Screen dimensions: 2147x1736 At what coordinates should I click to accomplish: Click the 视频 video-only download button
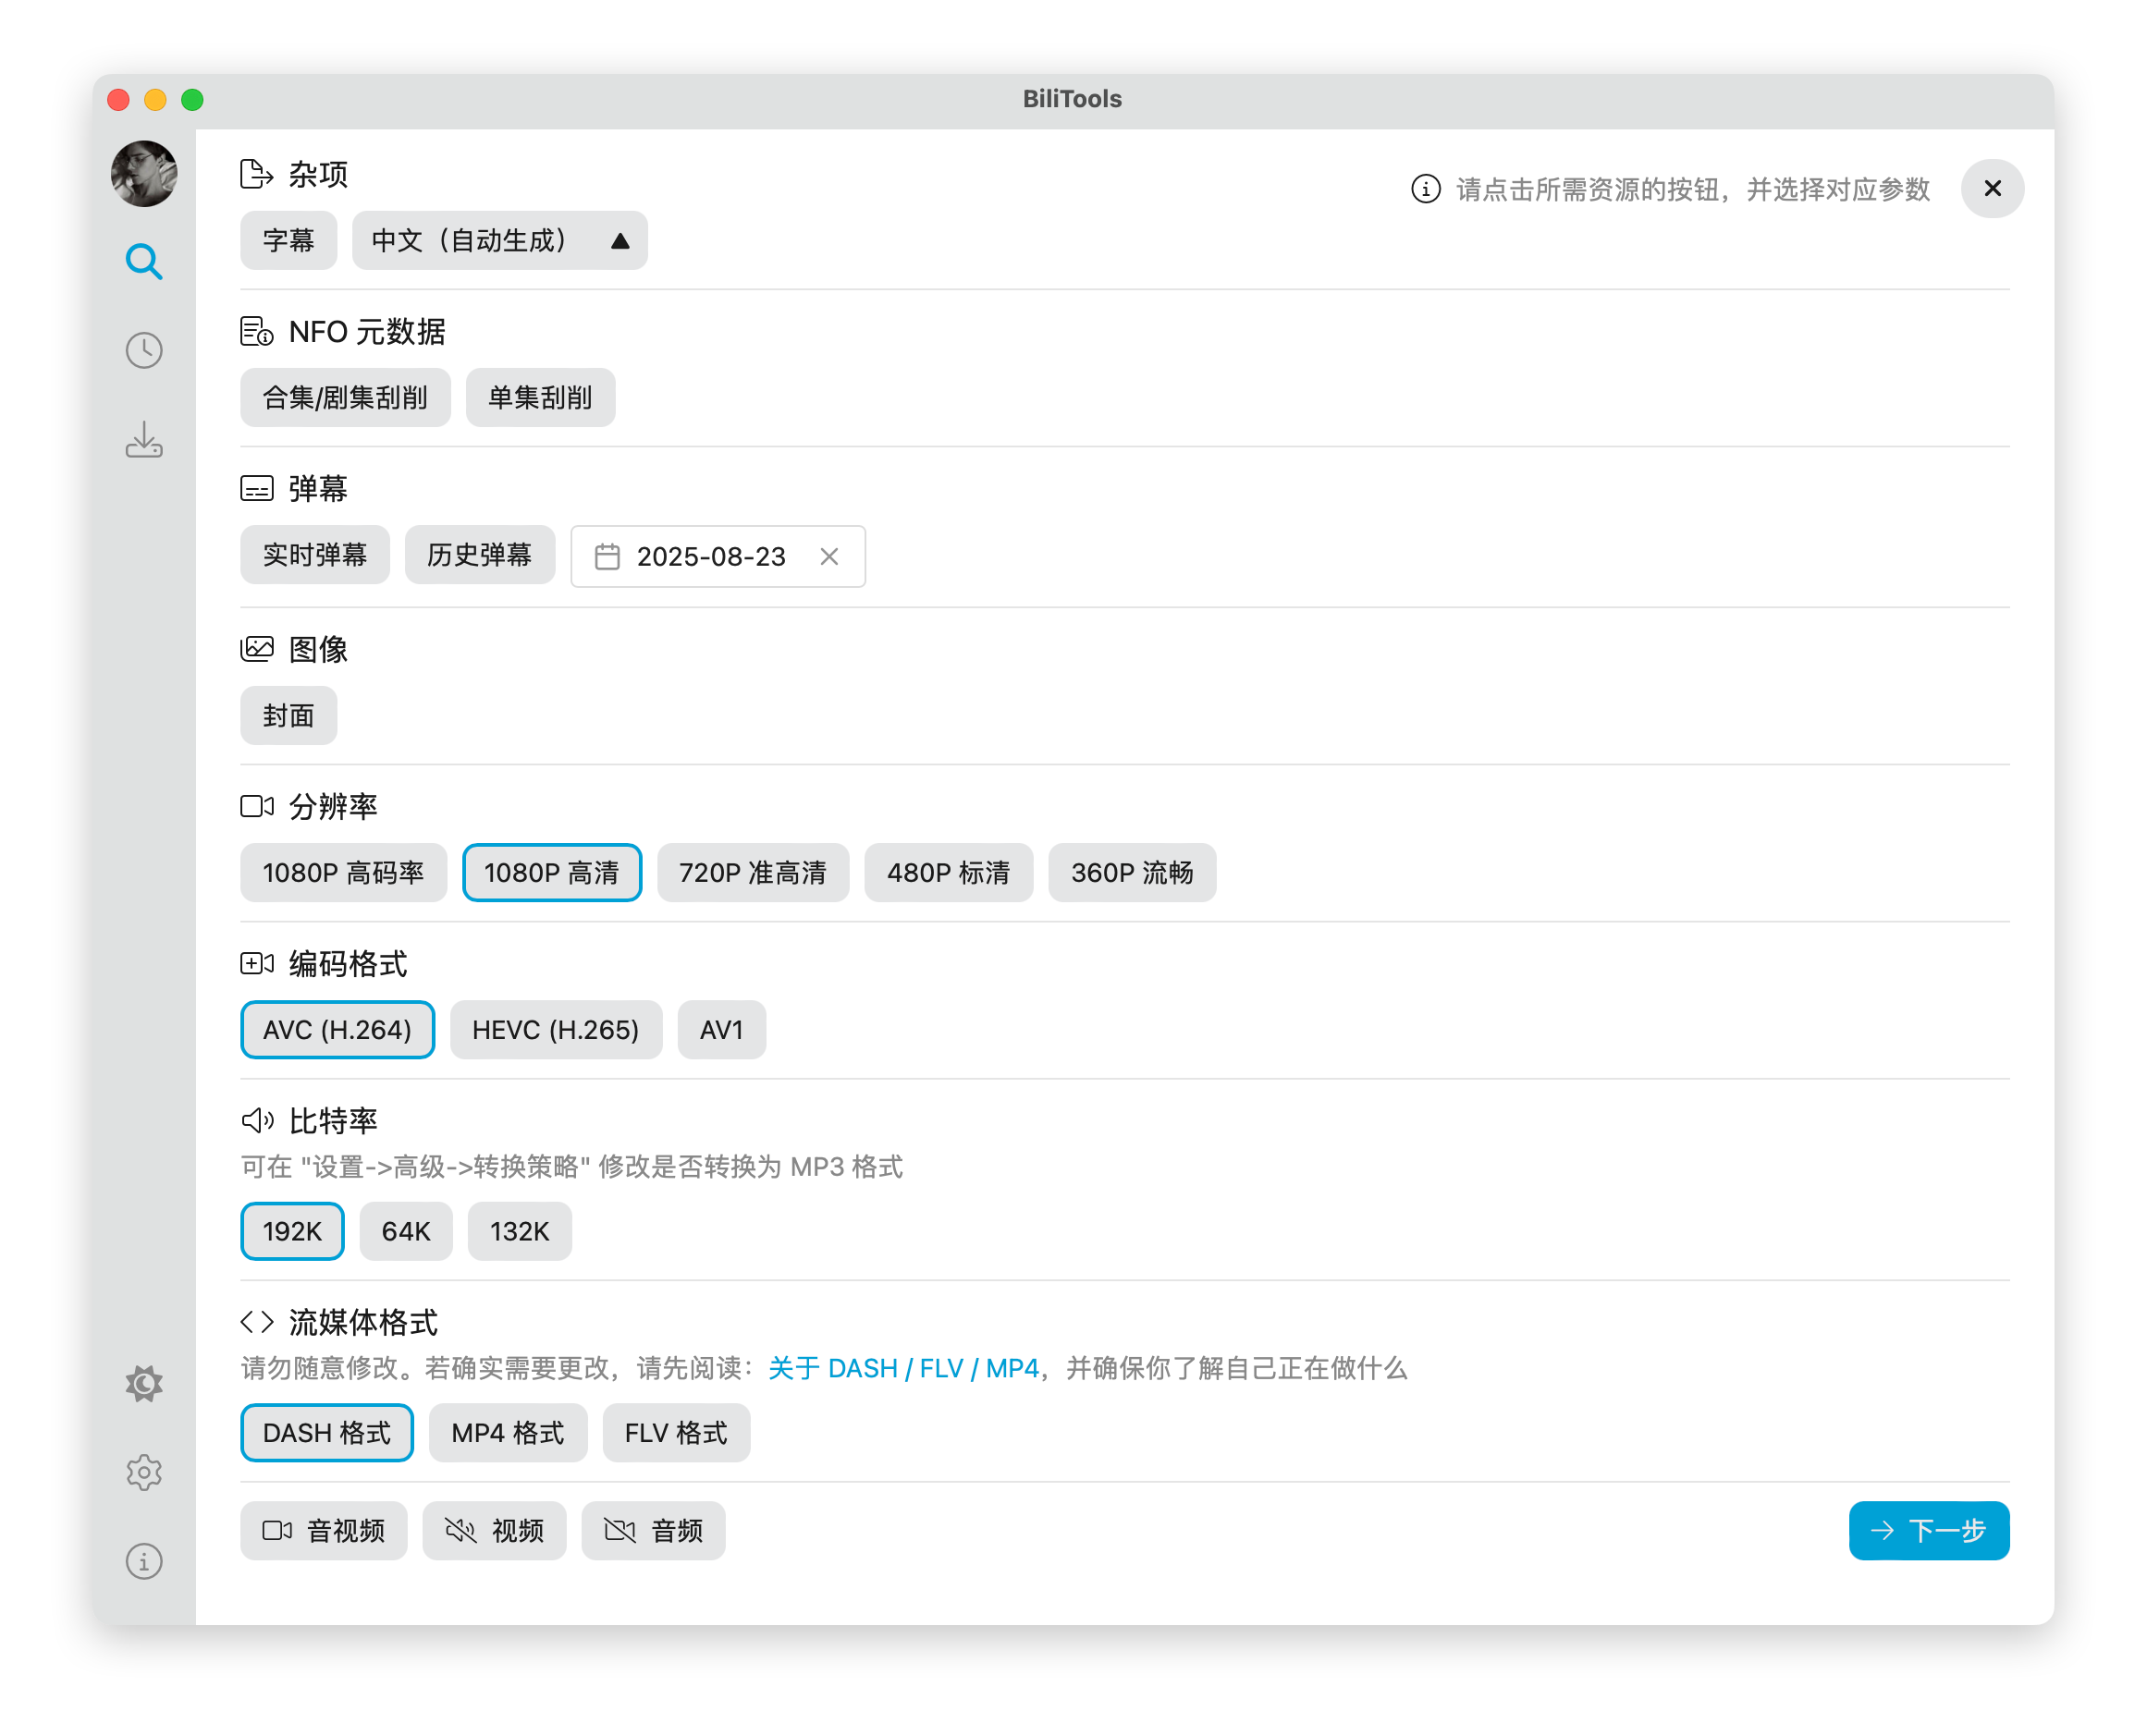[x=494, y=1531]
